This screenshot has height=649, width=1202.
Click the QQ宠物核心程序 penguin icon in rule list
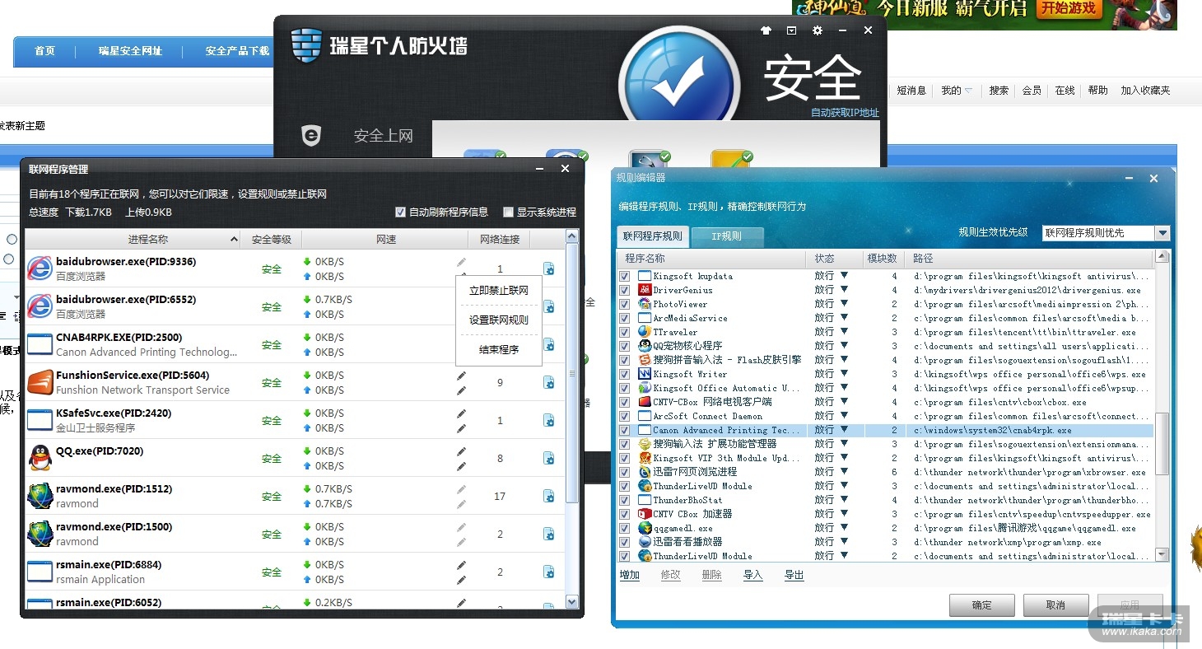click(645, 346)
